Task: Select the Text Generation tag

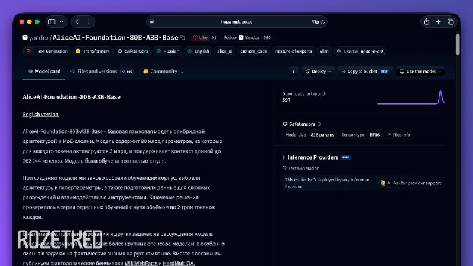Action: coord(47,51)
